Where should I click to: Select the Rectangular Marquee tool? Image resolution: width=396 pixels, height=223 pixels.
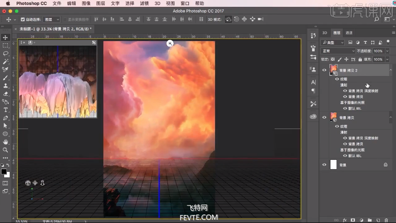[x=5, y=46]
